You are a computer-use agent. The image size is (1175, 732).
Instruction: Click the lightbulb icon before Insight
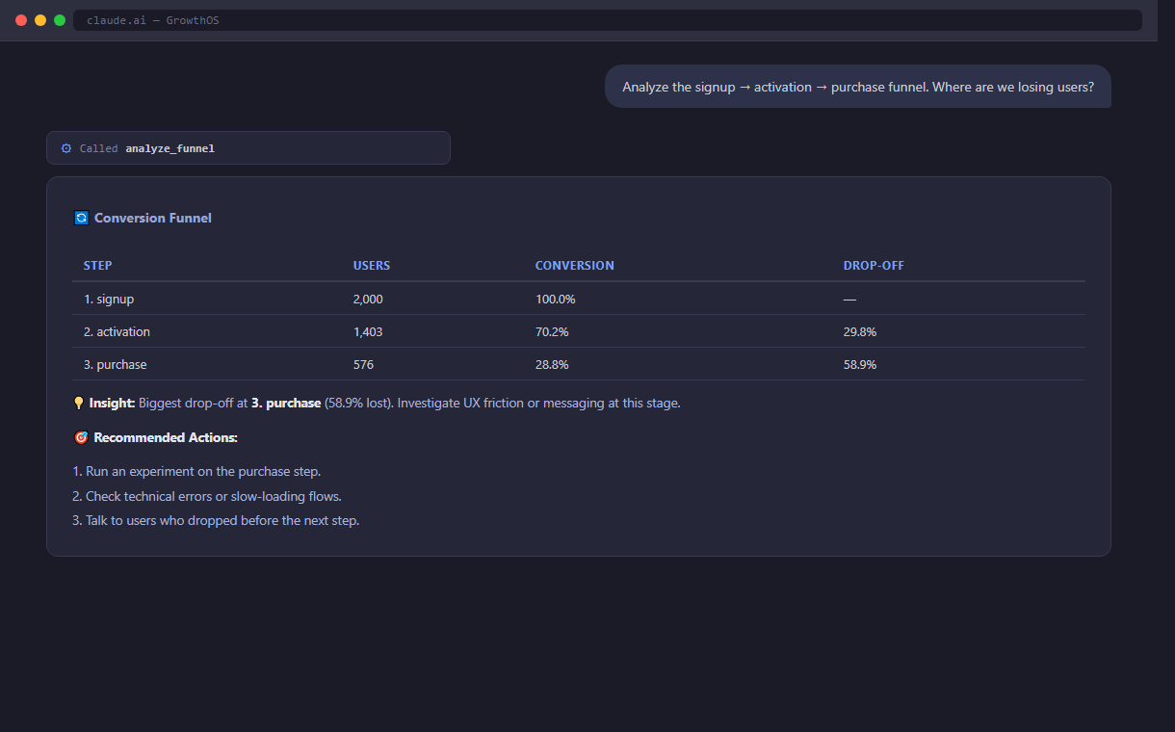(79, 404)
